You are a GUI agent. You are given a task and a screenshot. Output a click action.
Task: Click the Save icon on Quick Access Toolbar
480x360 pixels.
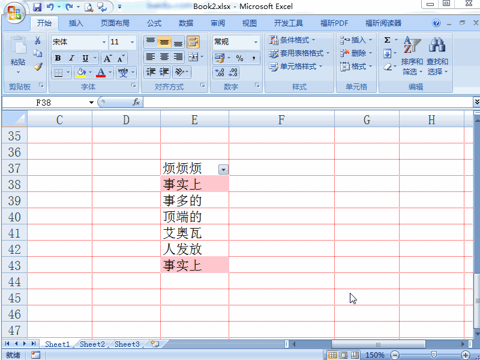coord(37,7)
